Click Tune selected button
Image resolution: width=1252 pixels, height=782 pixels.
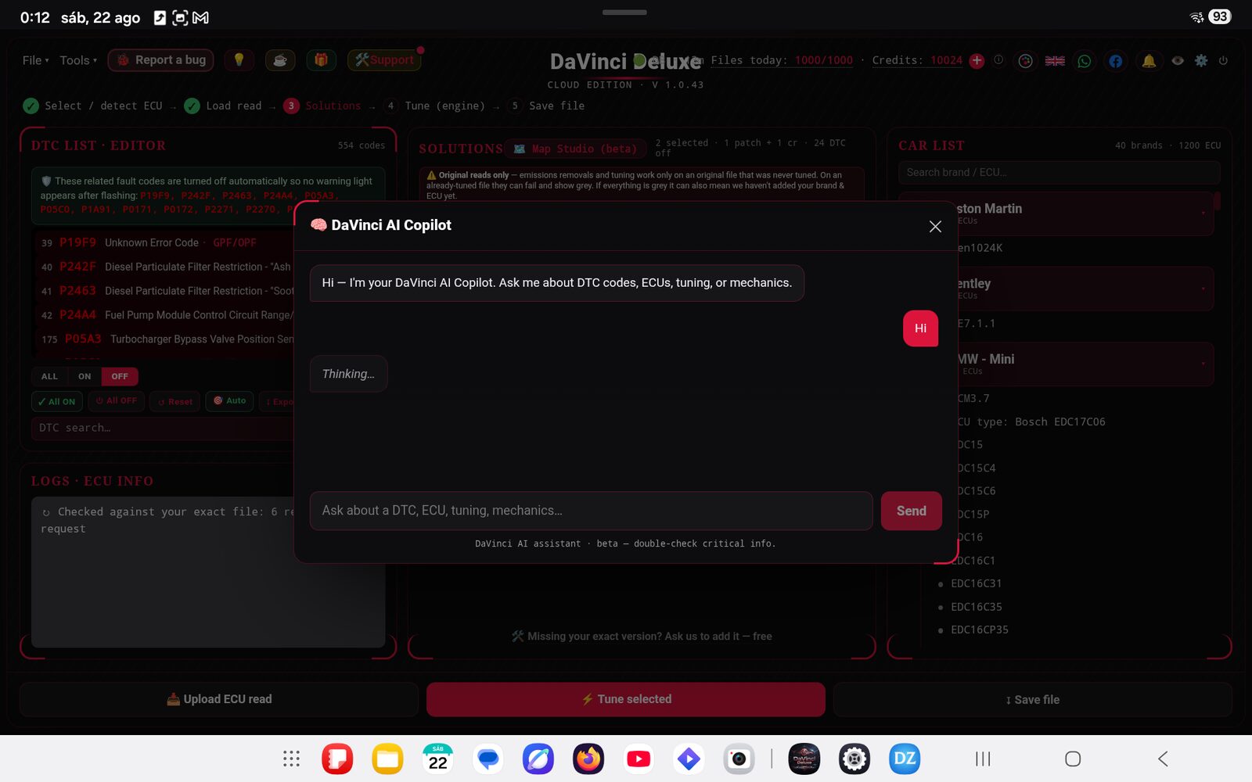coord(626,699)
